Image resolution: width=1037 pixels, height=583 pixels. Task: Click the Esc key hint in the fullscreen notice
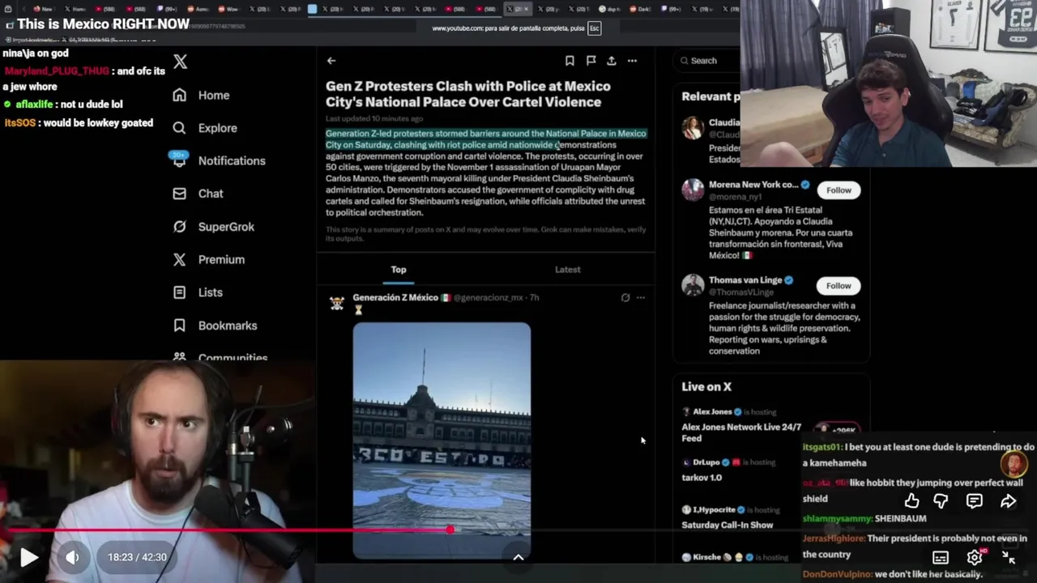tap(595, 28)
